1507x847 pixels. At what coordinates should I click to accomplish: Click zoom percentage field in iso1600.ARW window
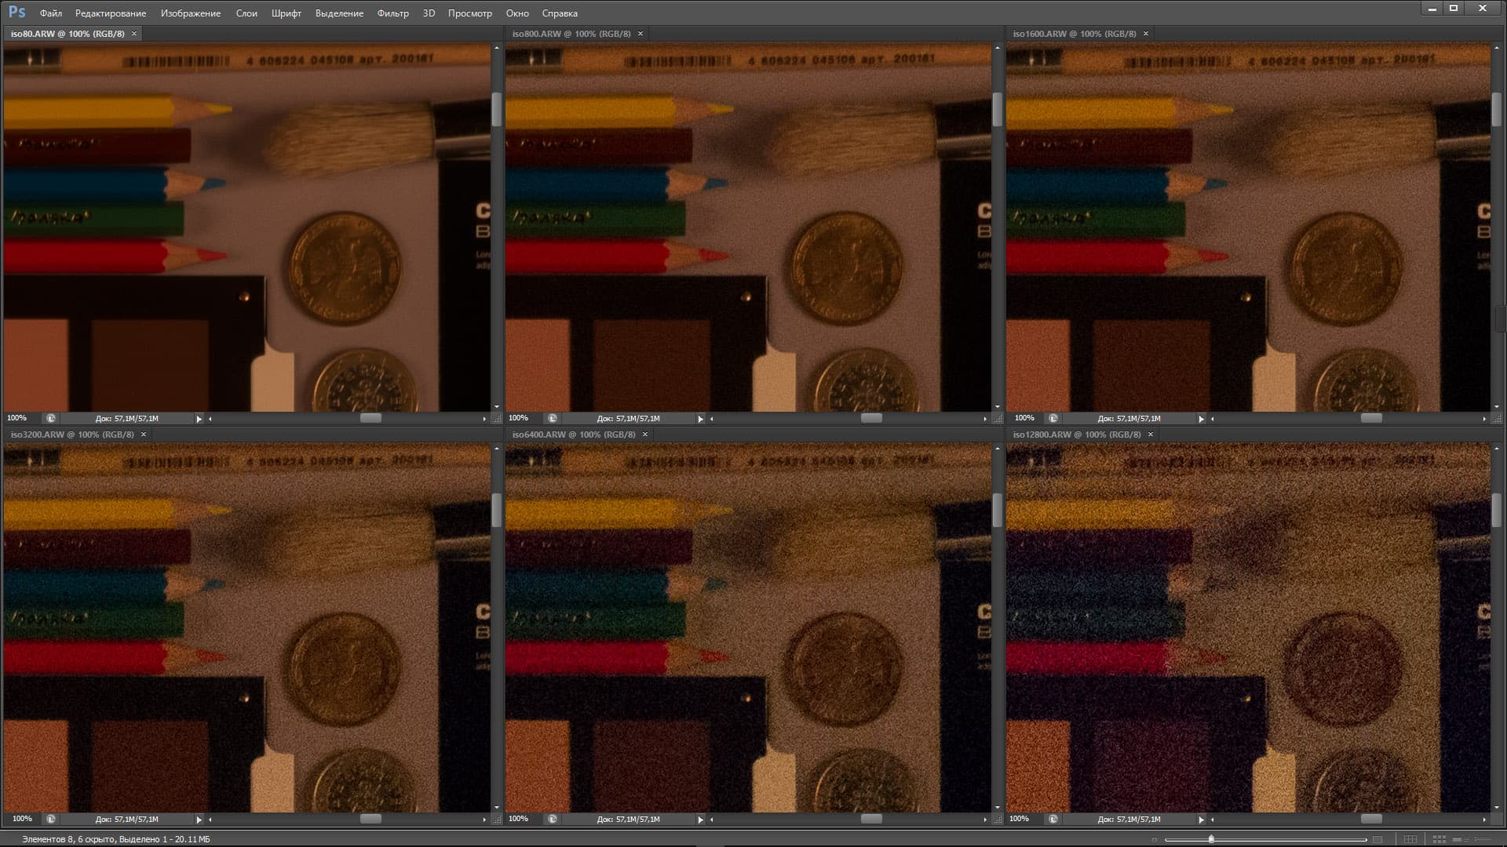click(x=1024, y=419)
